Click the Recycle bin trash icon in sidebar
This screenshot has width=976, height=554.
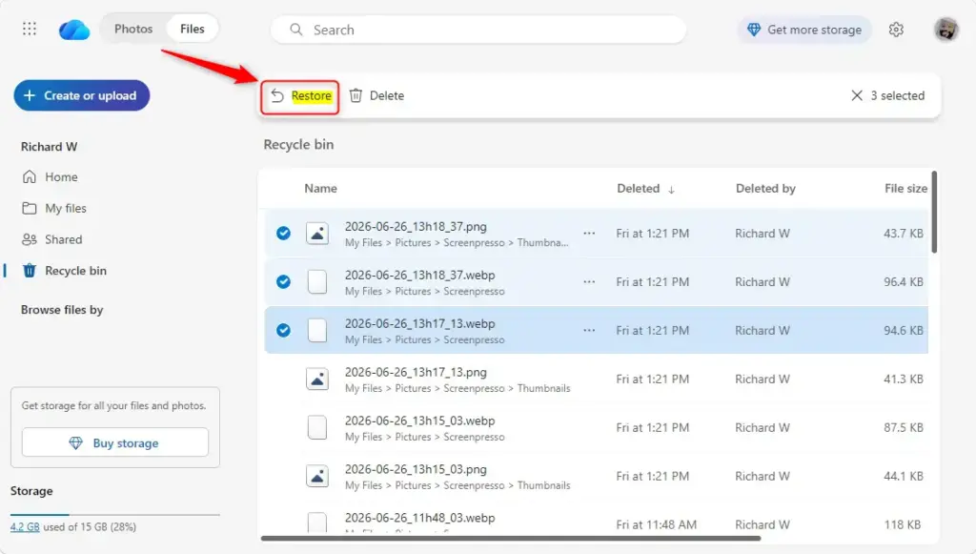(30, 271)
